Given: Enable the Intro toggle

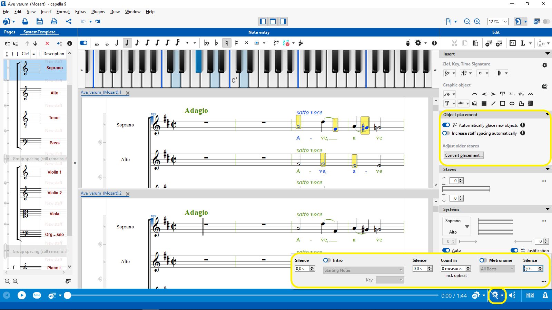Looking at the screenshot, I should pyautogui.click(x=327, y=260).
